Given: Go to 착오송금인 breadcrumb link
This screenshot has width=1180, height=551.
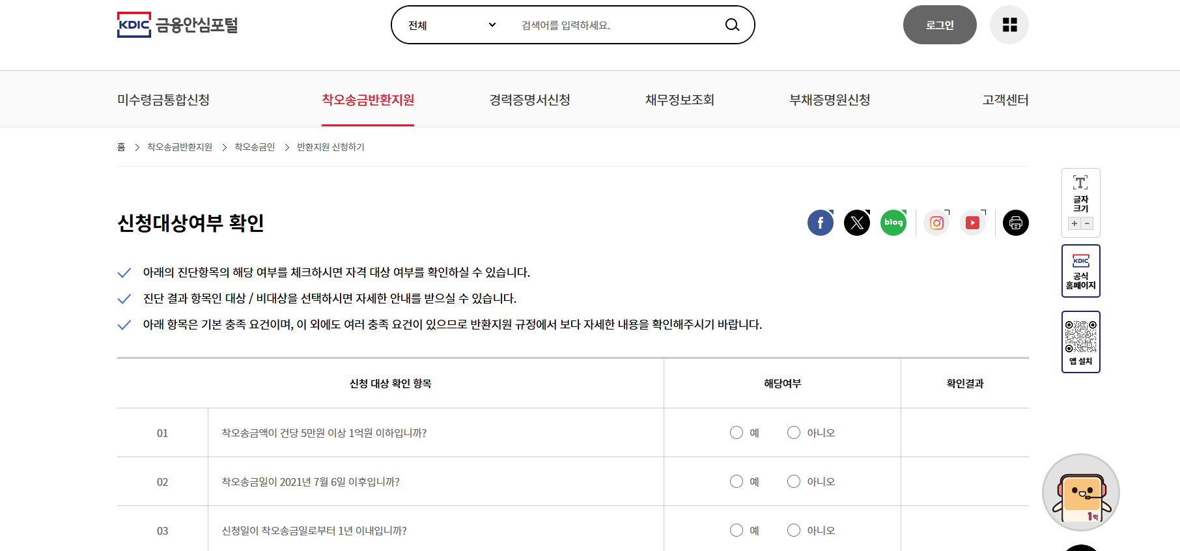Looking at the screenshot, I should click(255, 147).
